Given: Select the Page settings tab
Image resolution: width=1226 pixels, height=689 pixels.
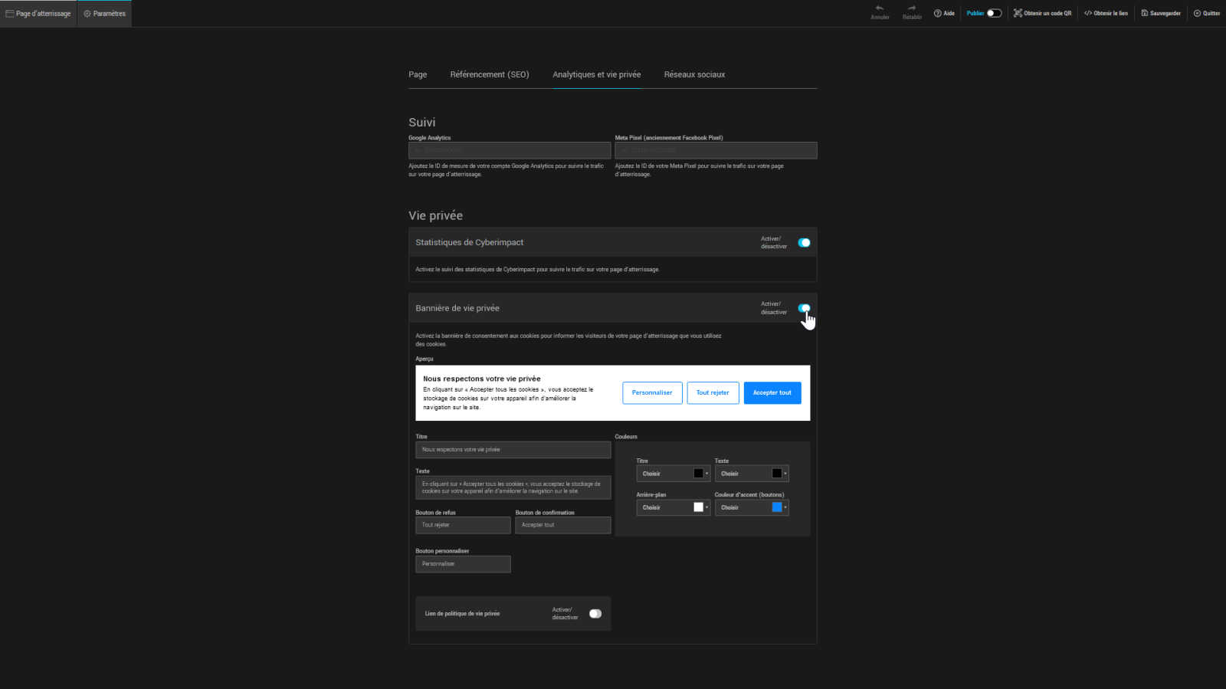Looking at the screenshot, I should coord(418,74).
